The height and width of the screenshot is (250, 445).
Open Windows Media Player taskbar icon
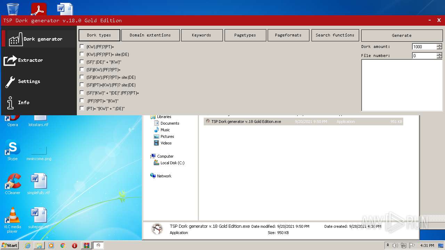pos(51,245)
